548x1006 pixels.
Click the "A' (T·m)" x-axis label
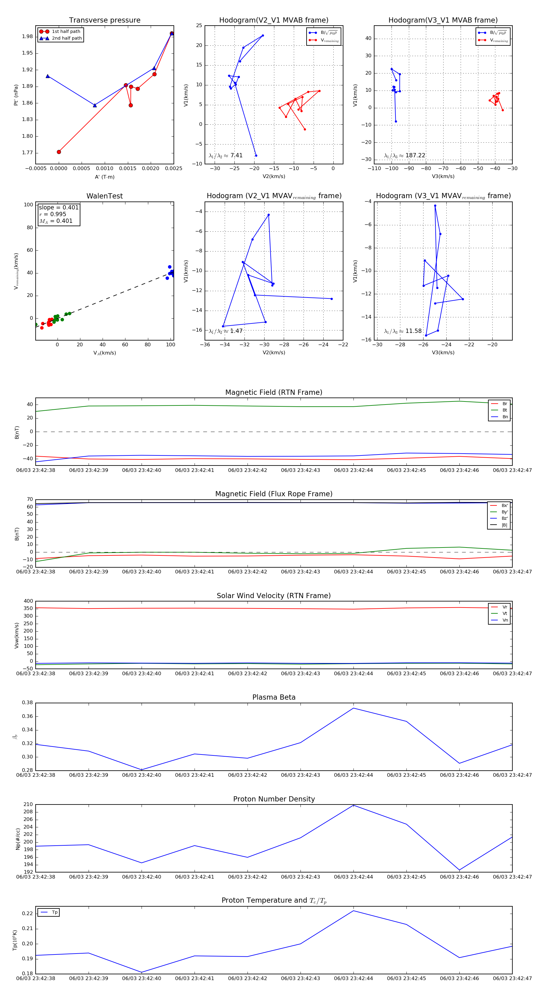(x=104, y=177)
